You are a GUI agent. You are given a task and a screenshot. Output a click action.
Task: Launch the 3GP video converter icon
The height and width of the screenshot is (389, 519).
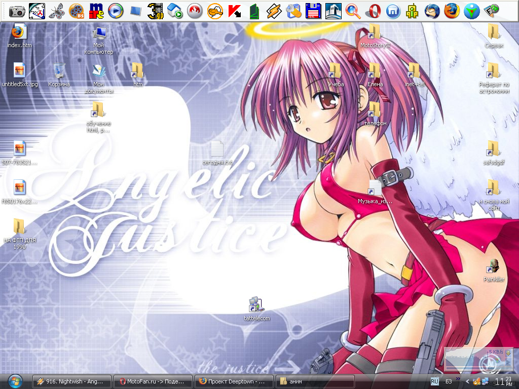[x=156, y=12]
